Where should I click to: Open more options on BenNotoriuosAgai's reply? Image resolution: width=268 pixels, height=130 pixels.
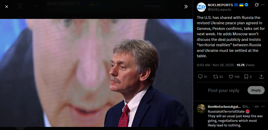tap(263, 107)
